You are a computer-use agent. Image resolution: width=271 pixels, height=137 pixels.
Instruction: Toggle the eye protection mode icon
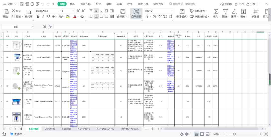click(x=182, y=134)
